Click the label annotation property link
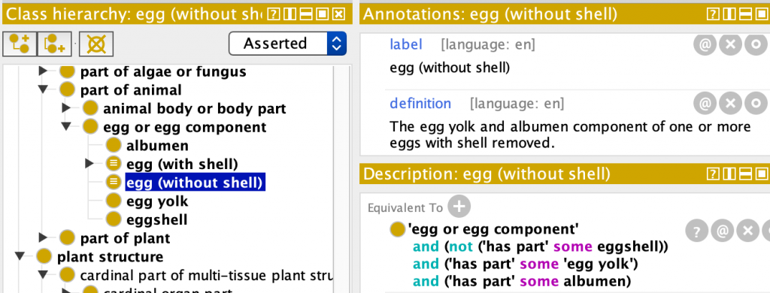 (x=405, y=44)
